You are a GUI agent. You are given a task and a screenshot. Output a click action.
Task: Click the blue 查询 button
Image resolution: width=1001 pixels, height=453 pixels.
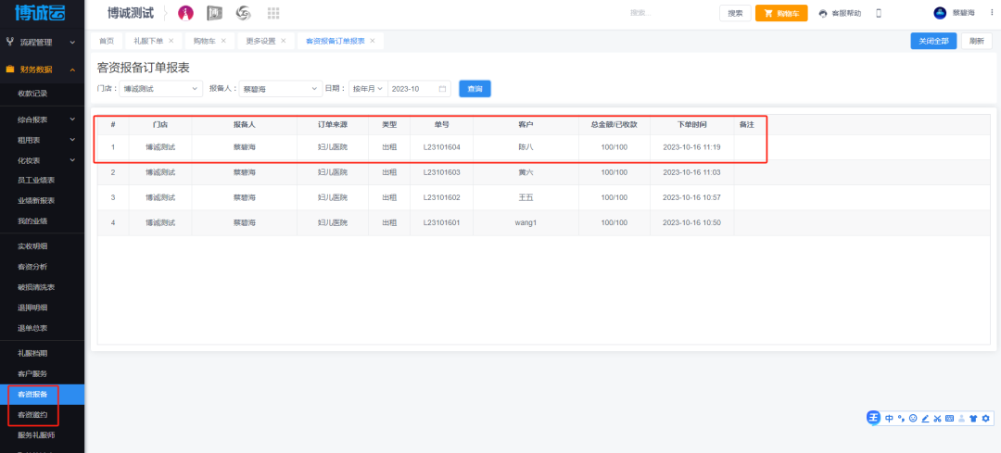(475, 89)
